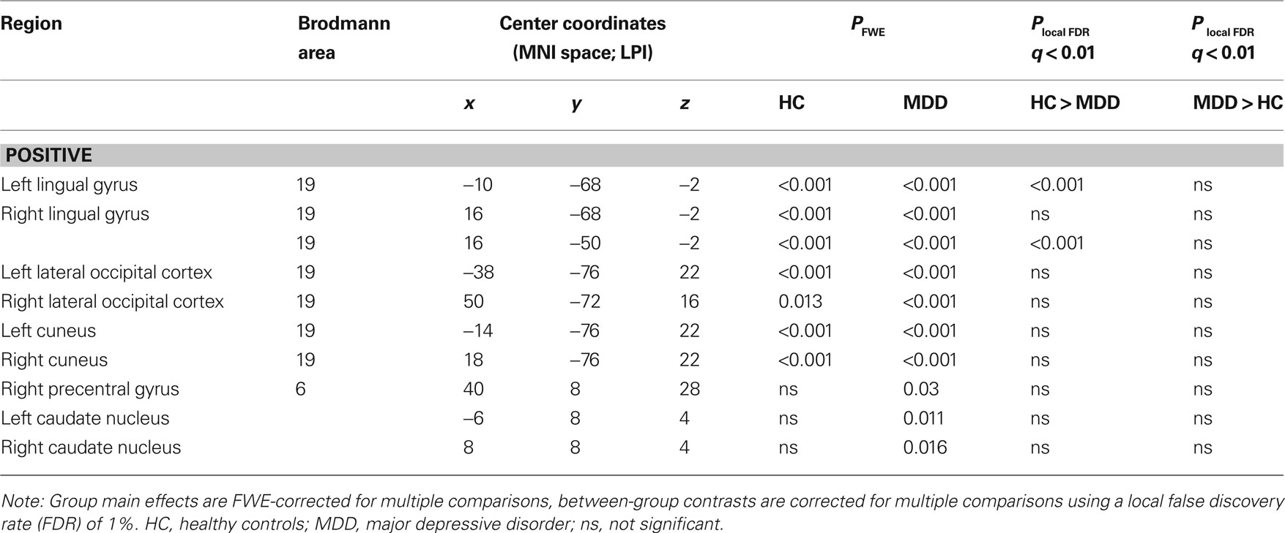The width and height of the screenshot is (1285, 533).
Task: Click the 0.03 MDD p-value cell
Action: pyautogui.click(x=920, y=390)
